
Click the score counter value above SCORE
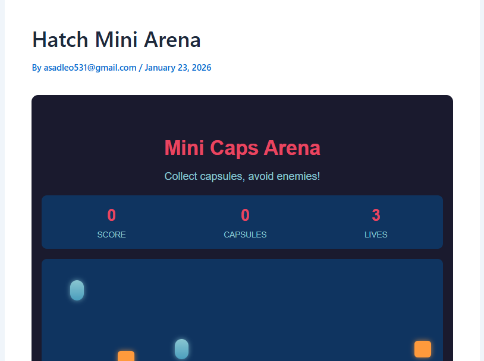[x=112, y=216]
